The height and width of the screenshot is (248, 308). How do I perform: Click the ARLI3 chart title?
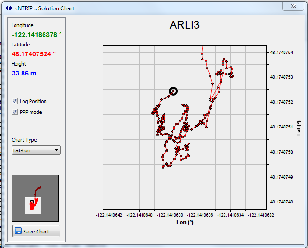184,25
